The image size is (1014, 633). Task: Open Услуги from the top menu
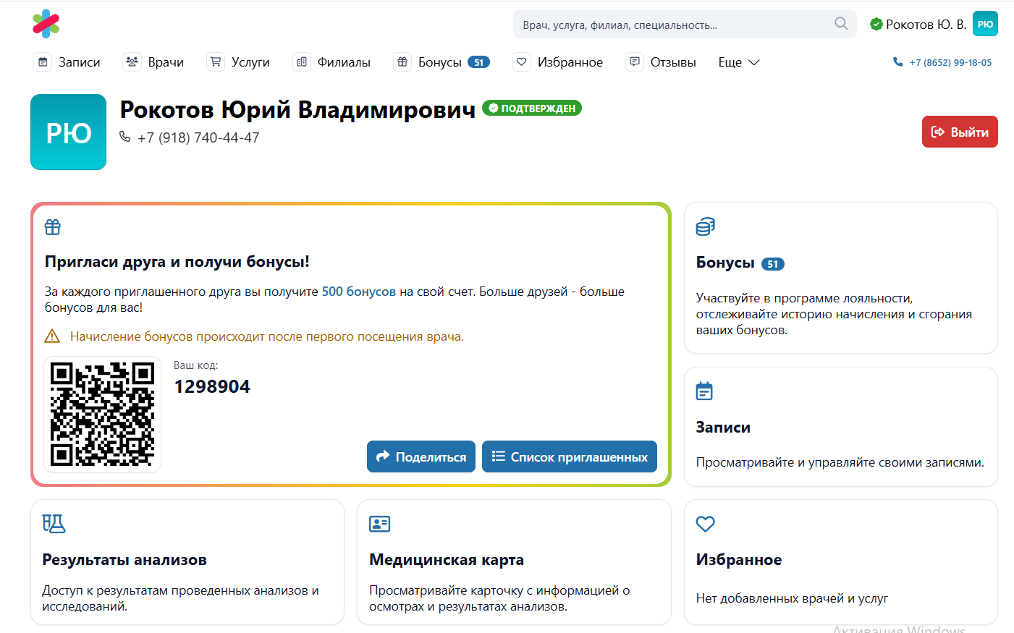click(x=238, y=62)
